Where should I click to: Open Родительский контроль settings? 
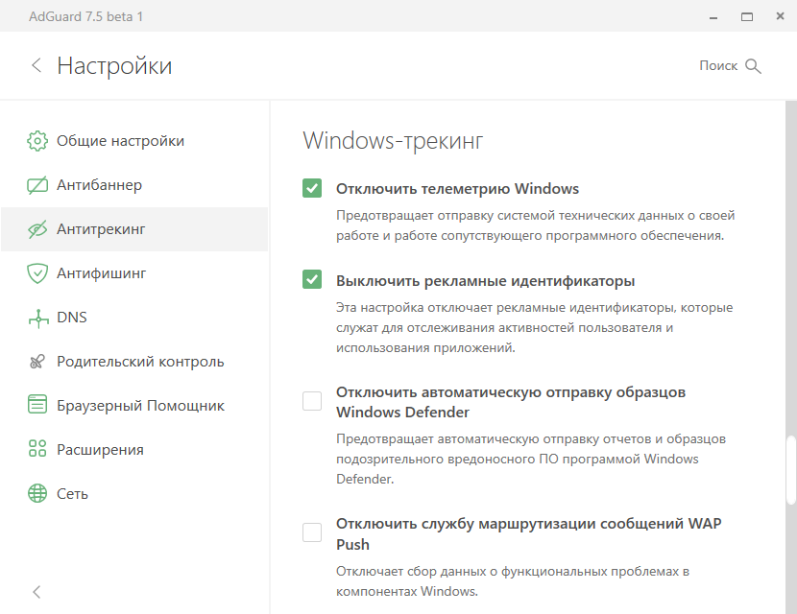tap(134, 362)
